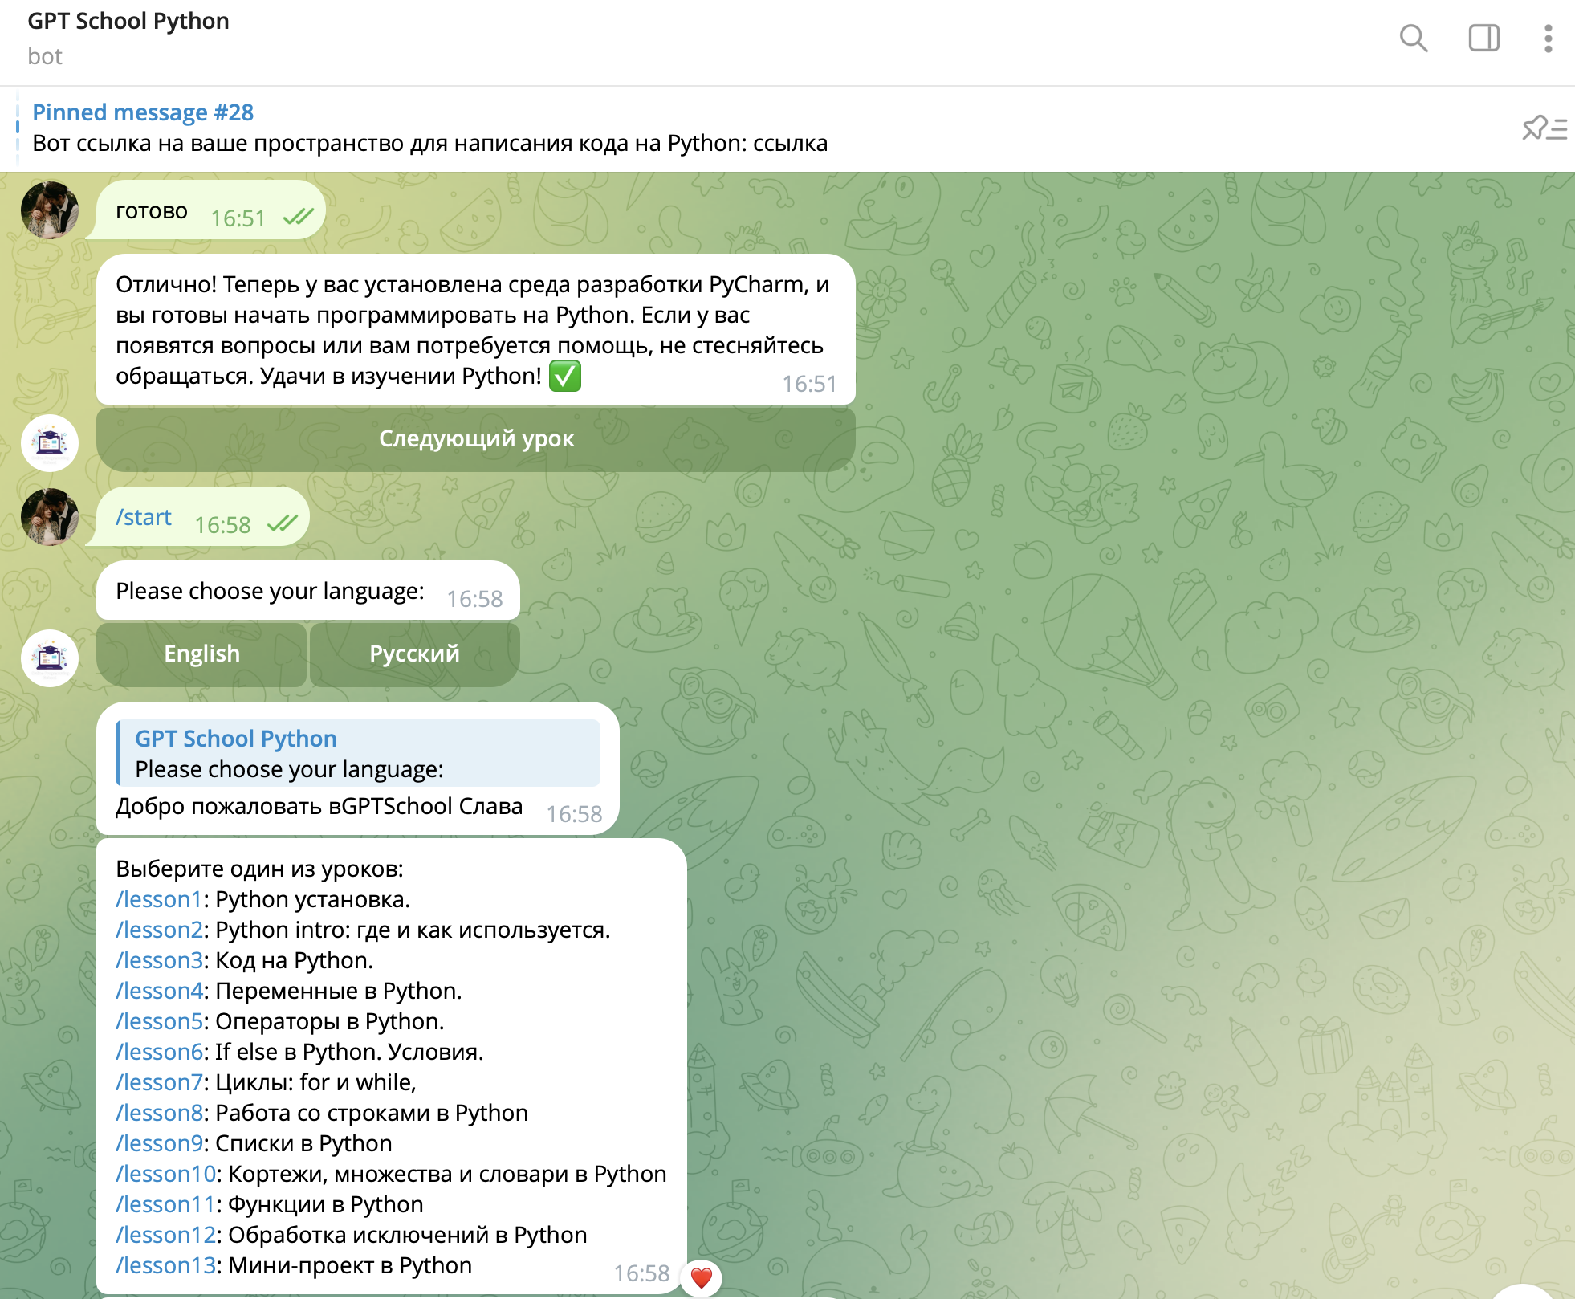This screenshot has height=1299, width=1575.
Task: Click the 16:51 timestamp on 'готово' message
Action: [x=238, y=218]
